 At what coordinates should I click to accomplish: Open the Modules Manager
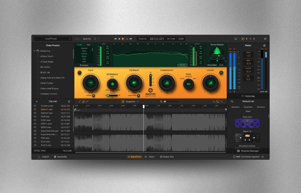coord(248,151)
